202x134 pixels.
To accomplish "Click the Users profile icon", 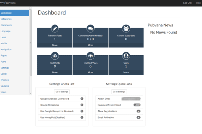I will [x=126, y=56].
